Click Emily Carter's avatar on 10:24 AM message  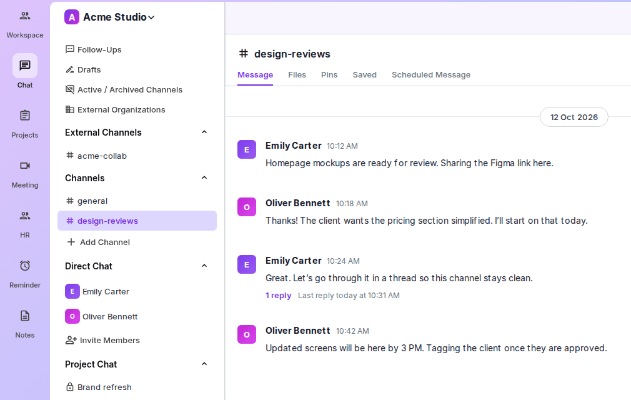pos(247,264)
